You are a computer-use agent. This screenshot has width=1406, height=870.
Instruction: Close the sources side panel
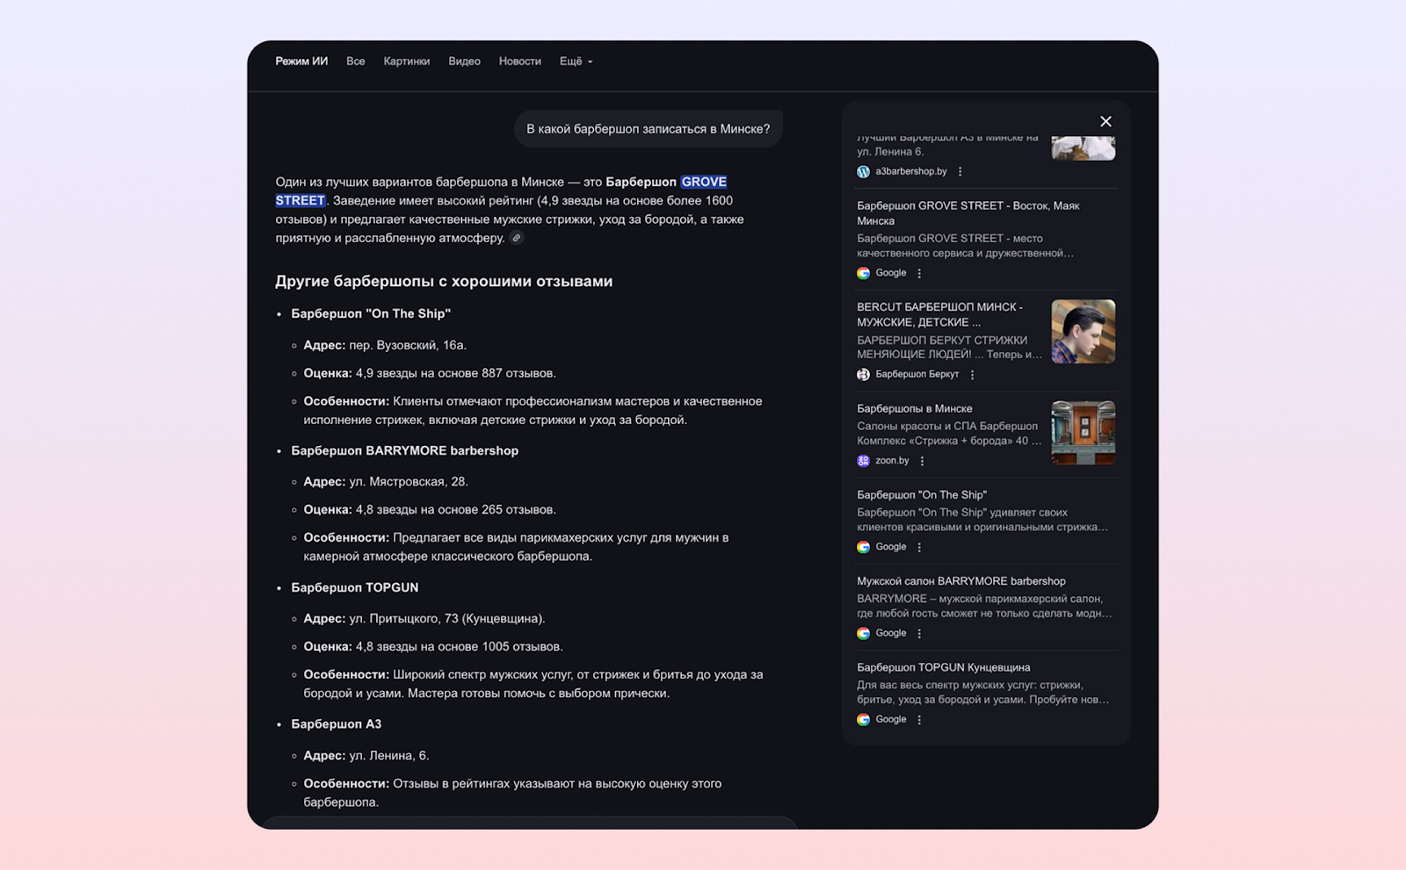(1105, 121)
